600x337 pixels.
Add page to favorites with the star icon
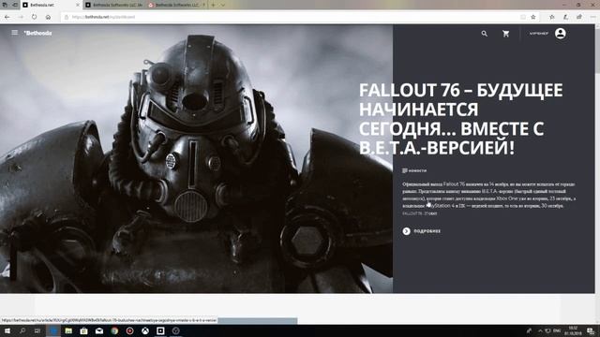click(x=533, y=17)
